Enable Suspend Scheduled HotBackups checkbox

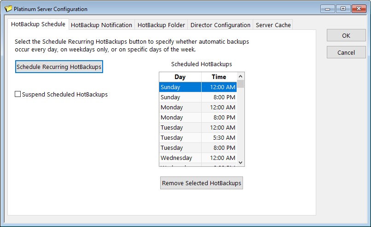click(x=18, y=94)
